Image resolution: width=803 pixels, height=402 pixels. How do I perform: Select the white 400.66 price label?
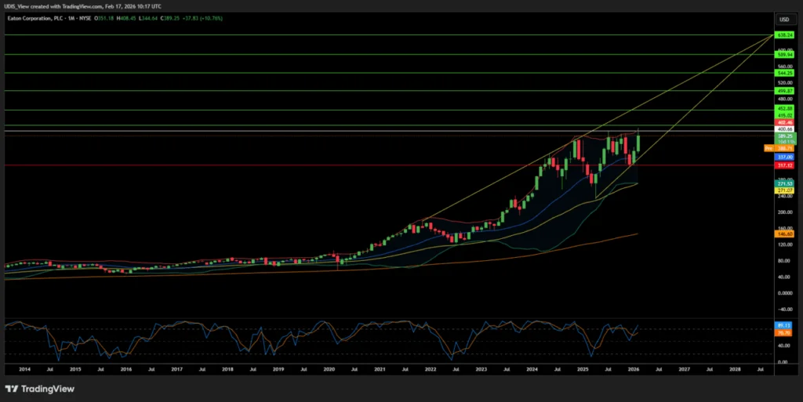pos(784,129)
